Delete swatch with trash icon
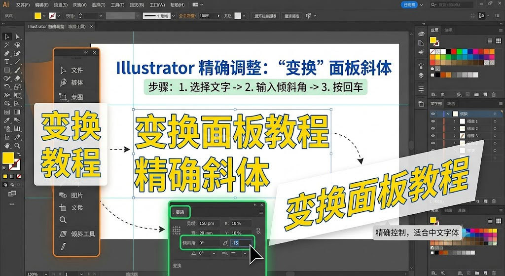505x276 pixels. [x=494, y=94]
